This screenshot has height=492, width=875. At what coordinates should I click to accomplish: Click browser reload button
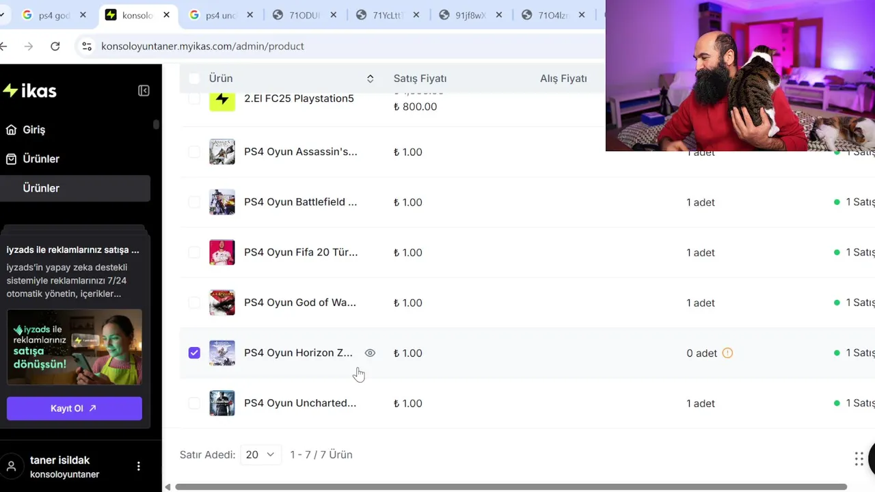coord(55,46)
